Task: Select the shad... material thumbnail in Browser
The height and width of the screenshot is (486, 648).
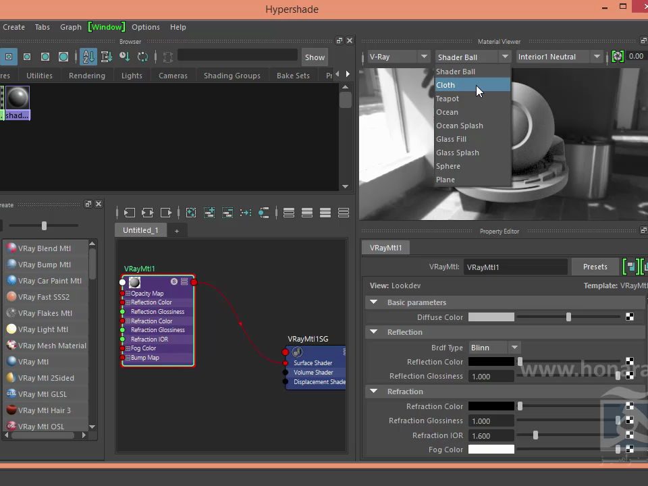Action: click(x=18, y=103)
